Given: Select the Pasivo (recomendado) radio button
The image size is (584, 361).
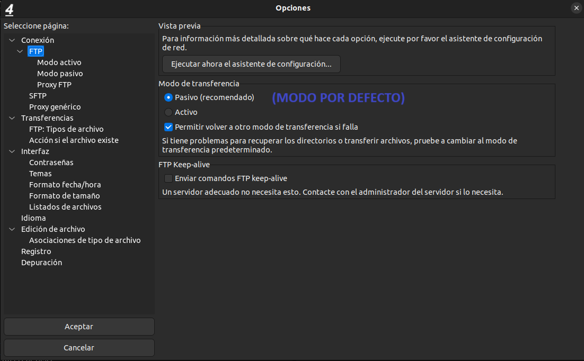Looking at the screenshot, I should point(169,97).
